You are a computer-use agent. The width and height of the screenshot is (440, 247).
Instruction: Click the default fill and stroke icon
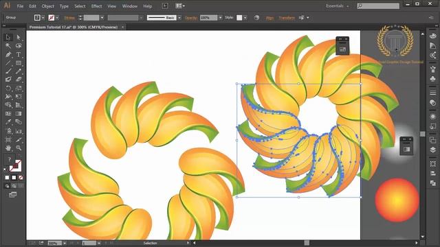(5, 169)
